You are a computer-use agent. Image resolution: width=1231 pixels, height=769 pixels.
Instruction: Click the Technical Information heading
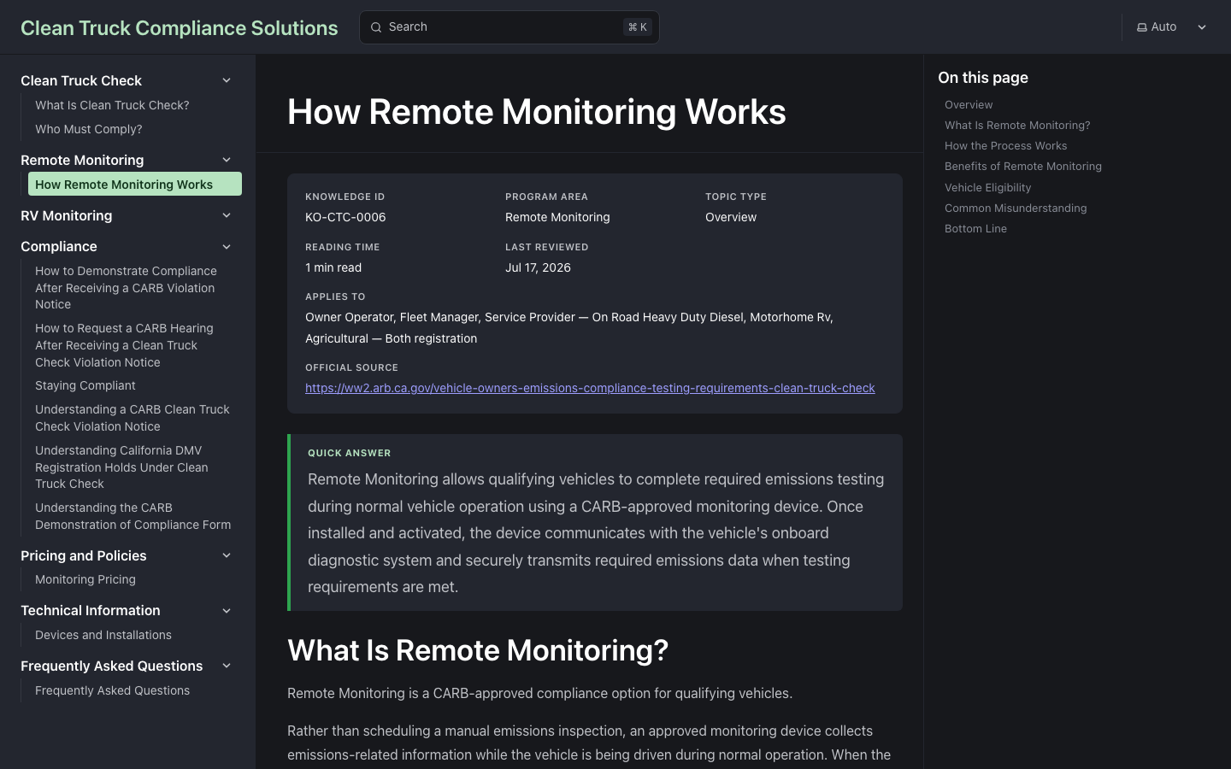tap(91, 611)
